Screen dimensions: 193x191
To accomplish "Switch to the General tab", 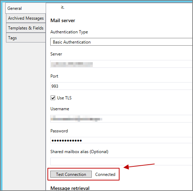I will 26,8.
